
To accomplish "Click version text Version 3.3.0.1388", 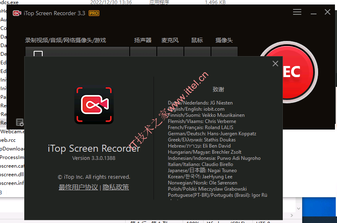I will point(94,158).
